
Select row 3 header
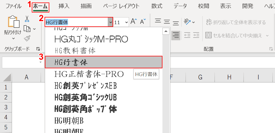pyautogui.click(x=6, y=107)
